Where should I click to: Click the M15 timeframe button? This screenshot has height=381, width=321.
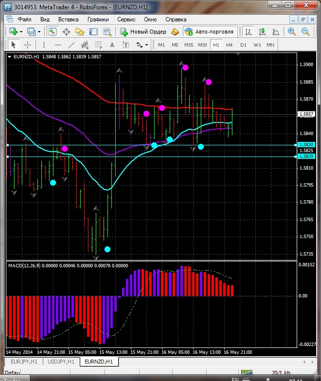[189, 45]
